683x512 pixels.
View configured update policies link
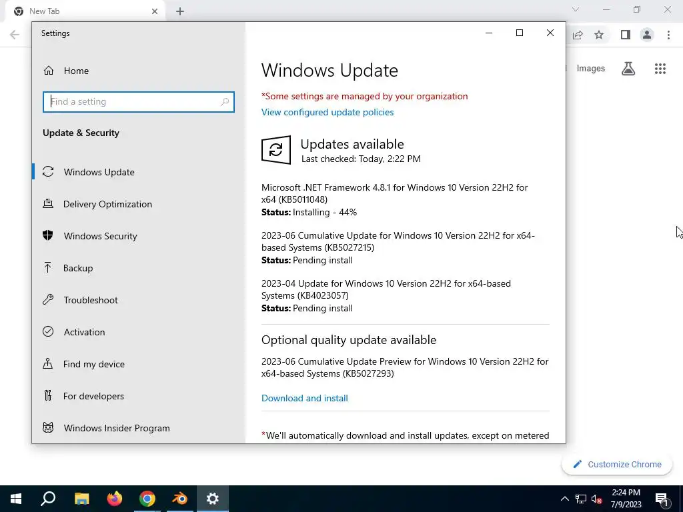327,112
